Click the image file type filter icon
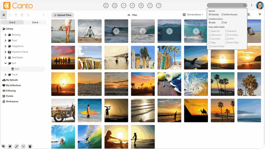The image size is (265, 149). pyautogui.click(x=115, y=5)
